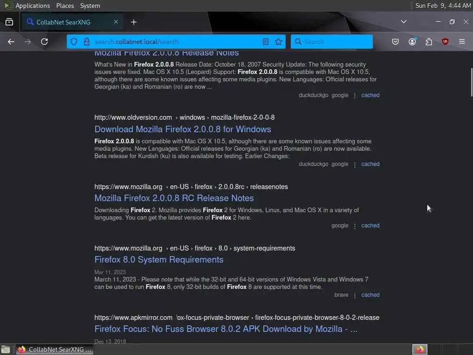Click show desktop icon in bottom panel

pos(6,349)
